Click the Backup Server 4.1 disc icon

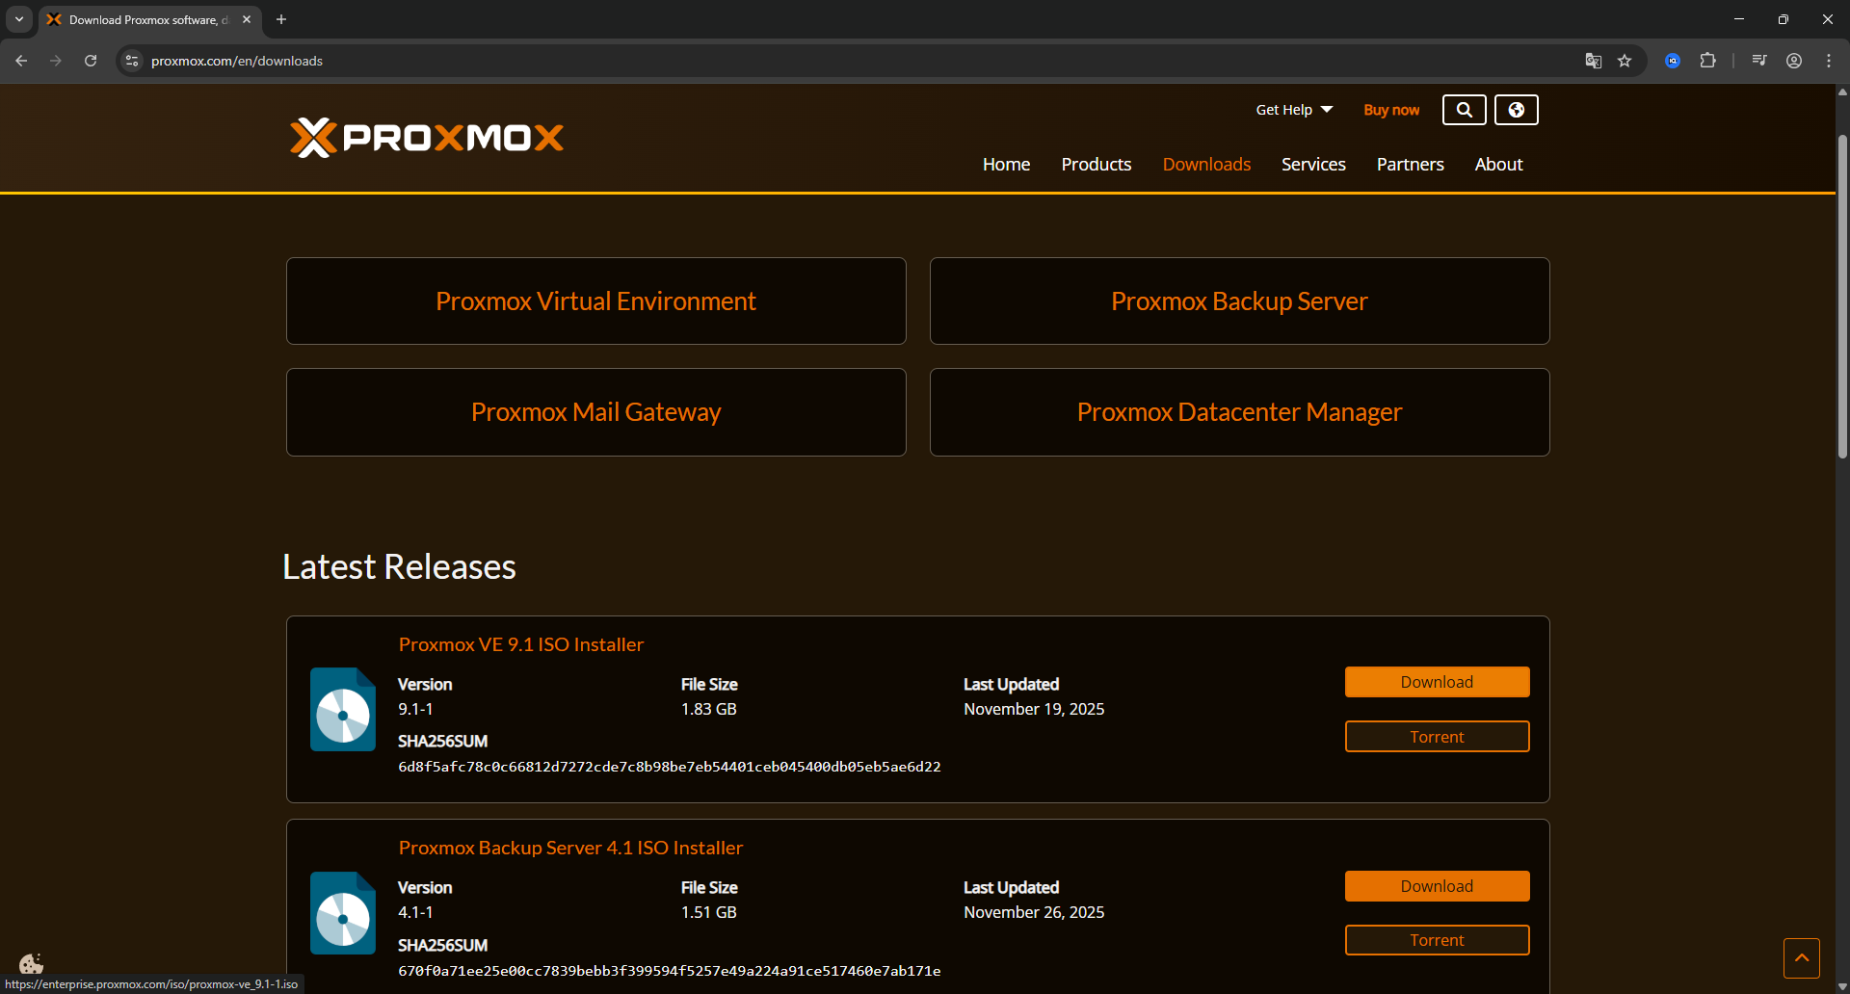342,912
